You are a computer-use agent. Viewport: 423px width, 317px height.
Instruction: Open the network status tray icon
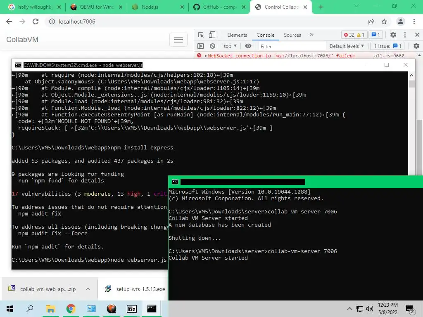click(360, 309)
